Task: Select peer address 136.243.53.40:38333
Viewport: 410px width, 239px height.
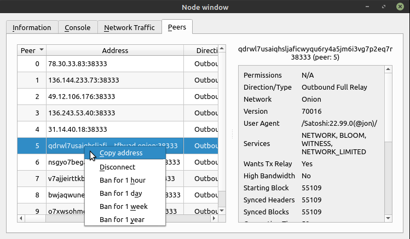Action: (x=82, y=113)
